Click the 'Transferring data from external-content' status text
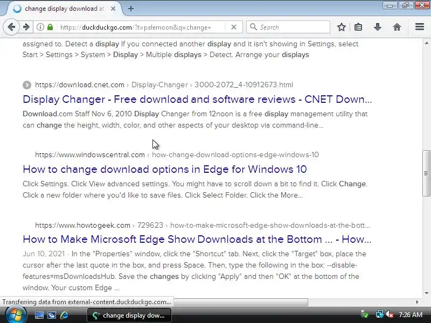Screen dimensions: 431x323 point(87,302)
